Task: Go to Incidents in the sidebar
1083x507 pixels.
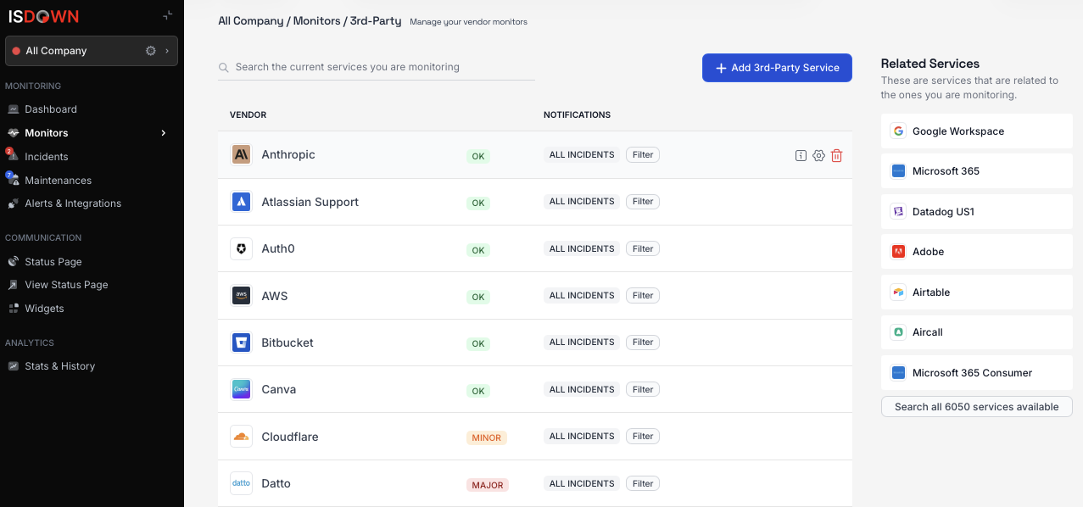Action: [x=47, y=157]
